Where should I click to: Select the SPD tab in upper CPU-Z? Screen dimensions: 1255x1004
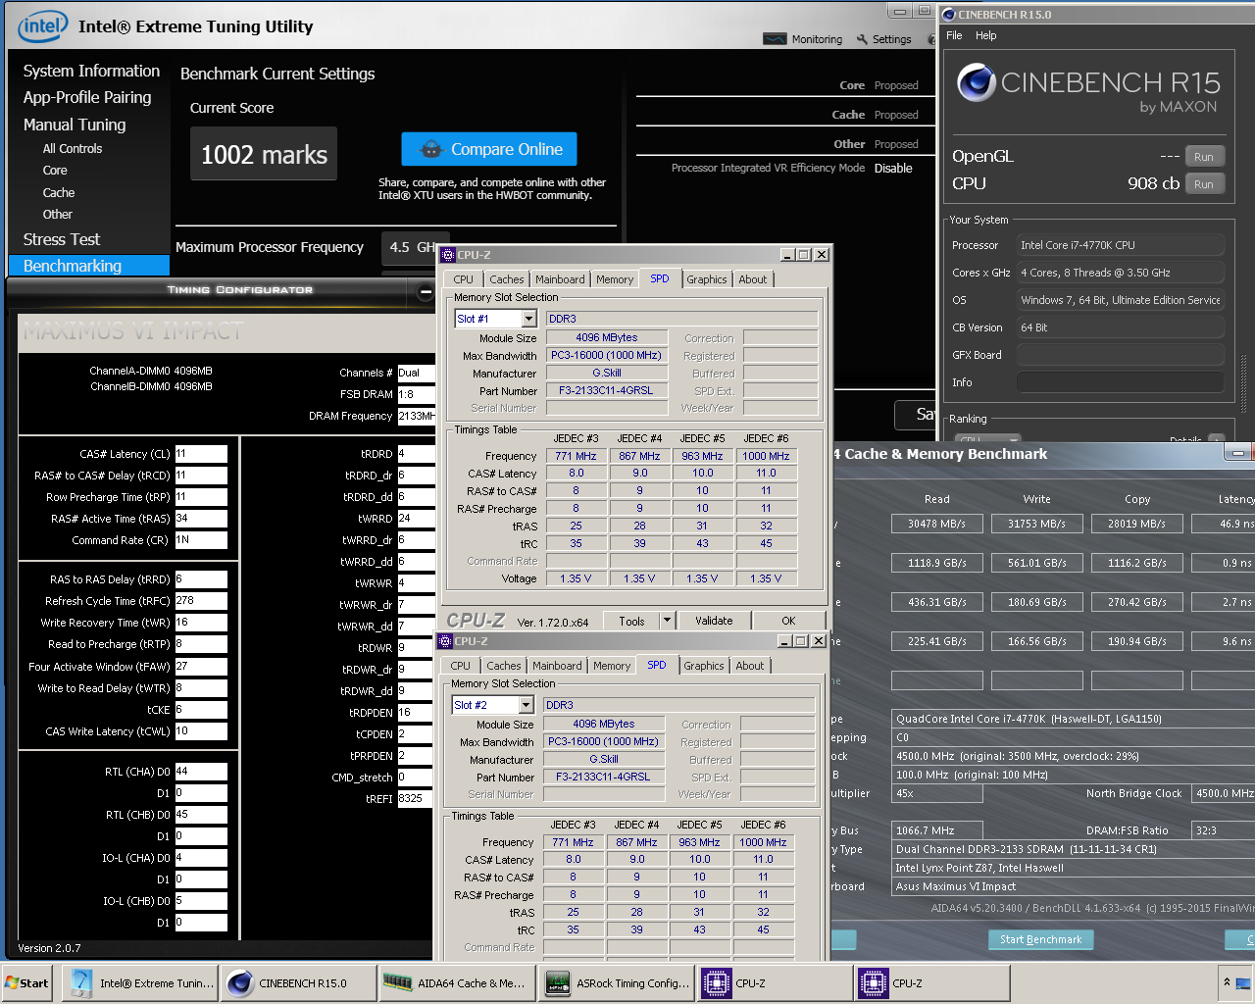(x=660, y=278)
